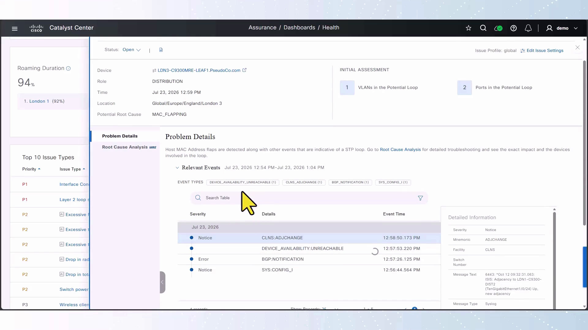Click the document notes icon beside Status
The width and height of the screenshot is (588, 330).
161,50
